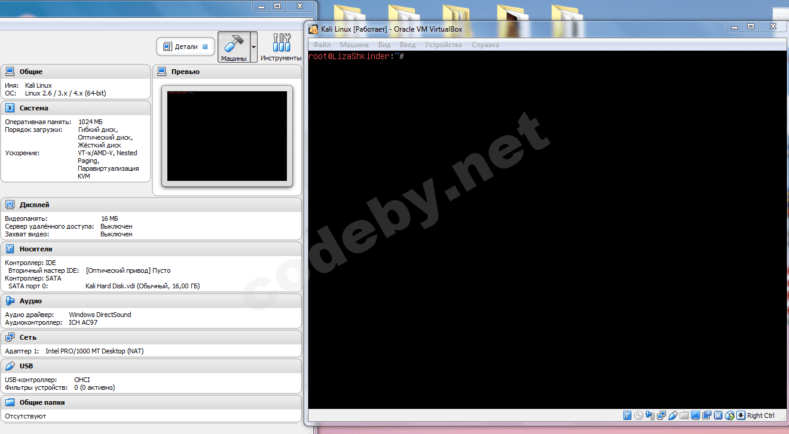Click the network adapter status icon
The height and width of the screenshot is (434, 789).
[x=662, y=415]
